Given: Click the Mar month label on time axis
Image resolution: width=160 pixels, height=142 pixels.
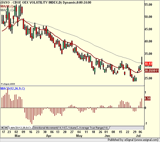Looking at the screenshot, I should (x=18, y=136).
